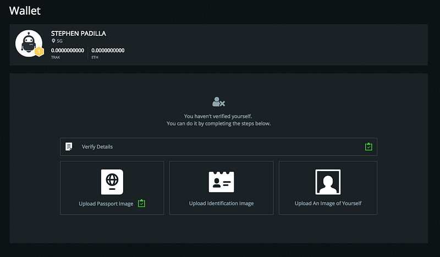Click the ID card icon
This screenshot has height=257, width=440.
[x=222, y=182]
